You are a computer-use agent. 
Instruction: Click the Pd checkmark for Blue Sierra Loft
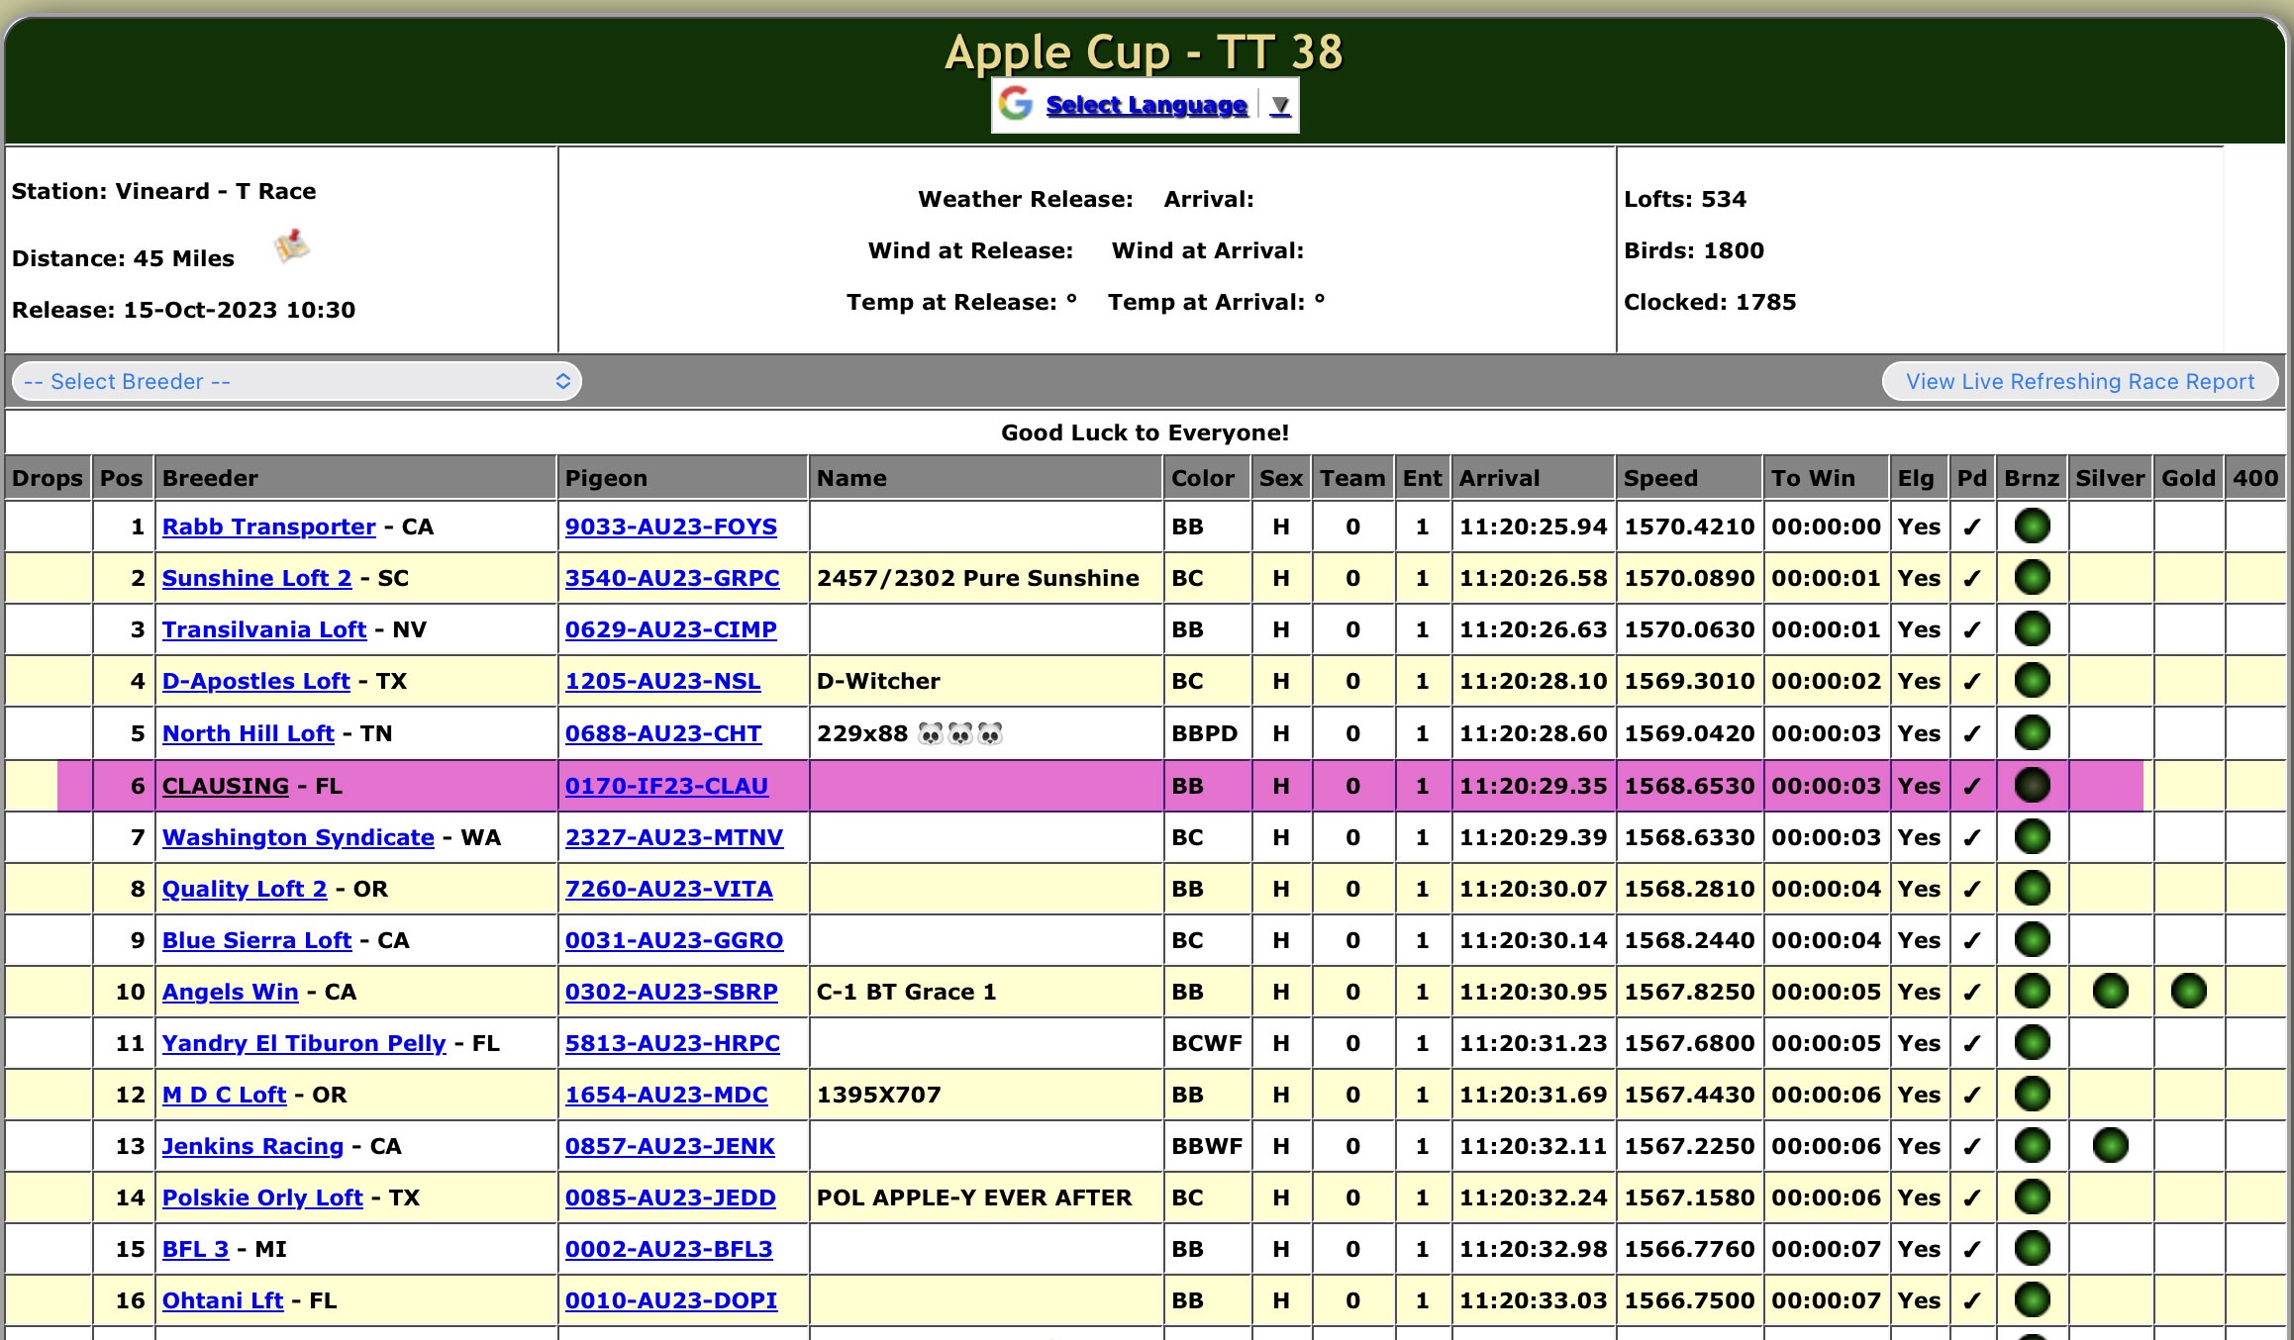coord(1971,941)
